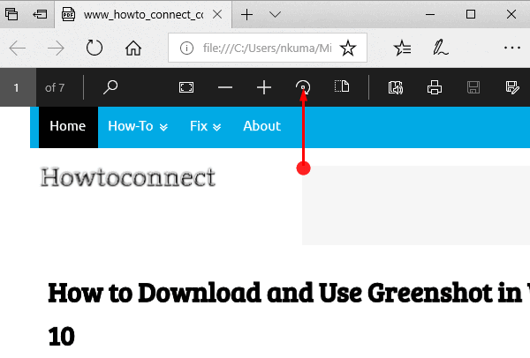Maximize the Edge browser window
The width and height of the screenshot is (530, 358).
coord(471,14)
